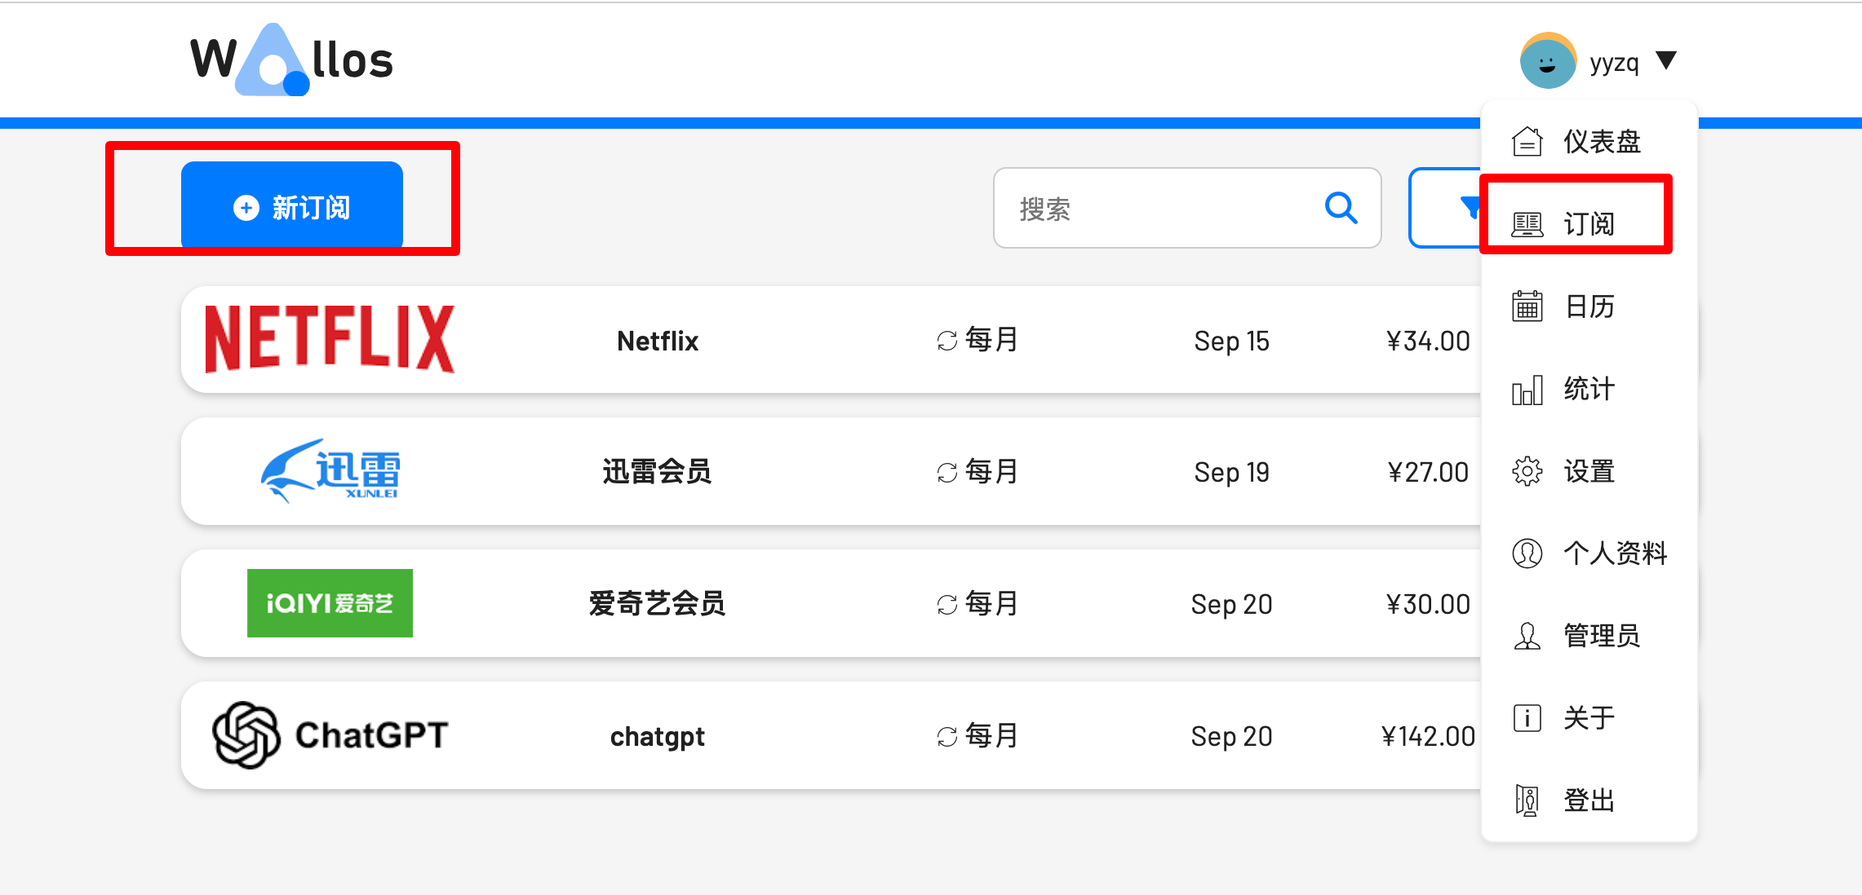The width and height of the screenshot is (1862, 895).
Task: Click the info icon beside 关于
Action: pos(1527,718)
